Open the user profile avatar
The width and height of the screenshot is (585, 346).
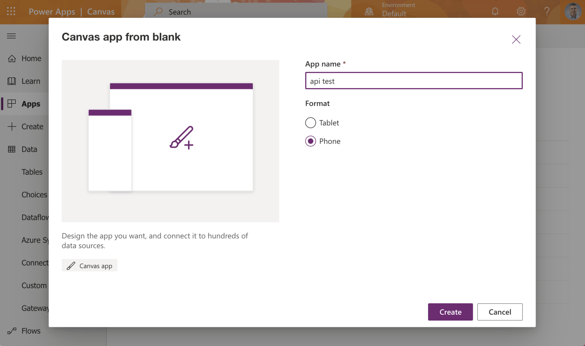coord(573,12)
